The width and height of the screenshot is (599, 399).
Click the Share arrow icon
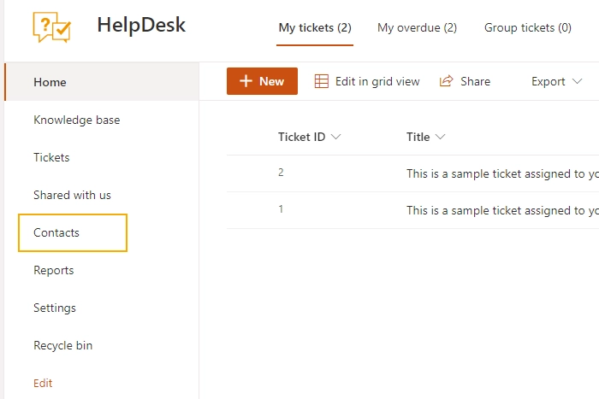[446, 81]
